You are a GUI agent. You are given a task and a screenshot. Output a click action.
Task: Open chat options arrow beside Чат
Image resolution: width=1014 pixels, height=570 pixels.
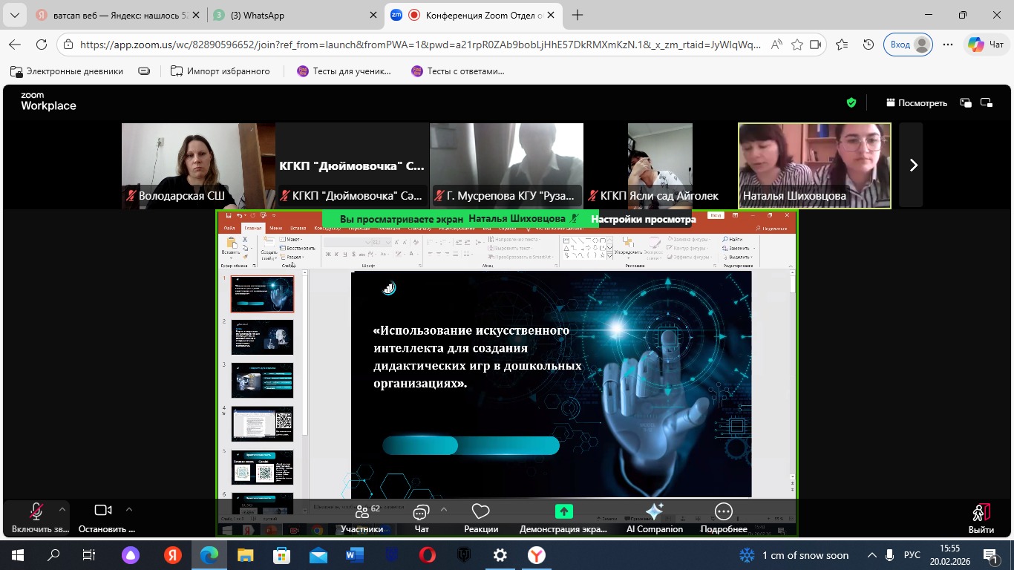point(444,510)
